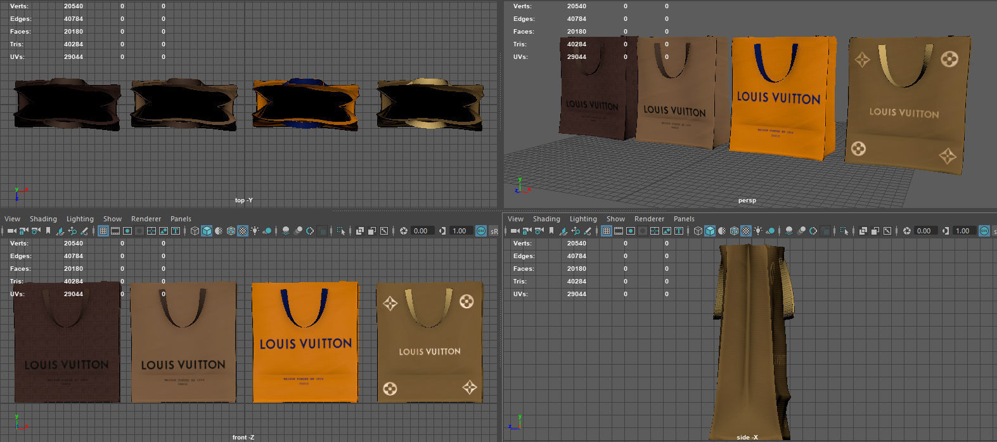Image resolution: width=997 pixels, height=442 pixels.
Task: Click Isolate Select icon in front panel
Action: 341,231
